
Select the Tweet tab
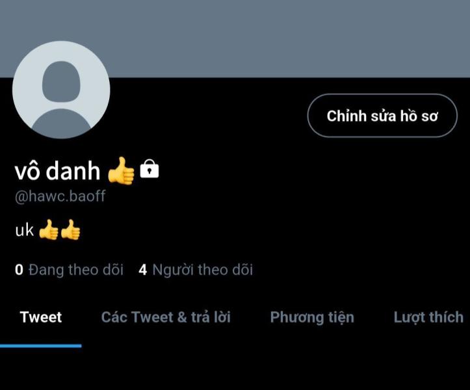click(x=41, y=317)
